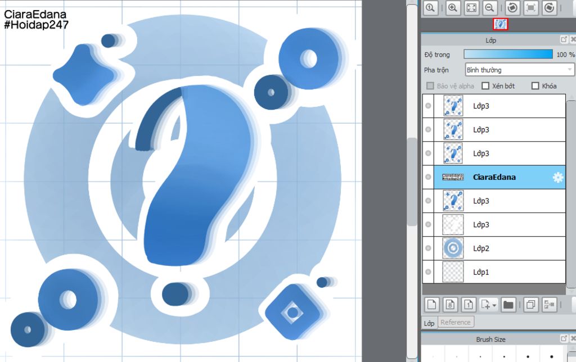Click the Độ trong label
Image resolution: width=576 pixels, height=362 pixels.
point(436,55)
